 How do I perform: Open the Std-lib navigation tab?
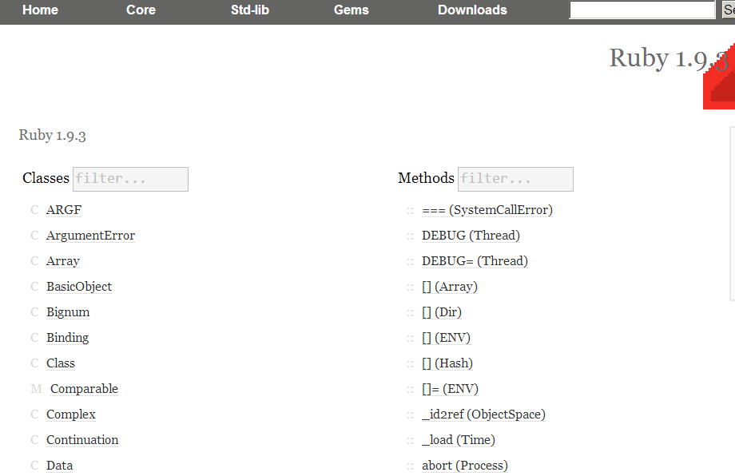coord(250,10)
